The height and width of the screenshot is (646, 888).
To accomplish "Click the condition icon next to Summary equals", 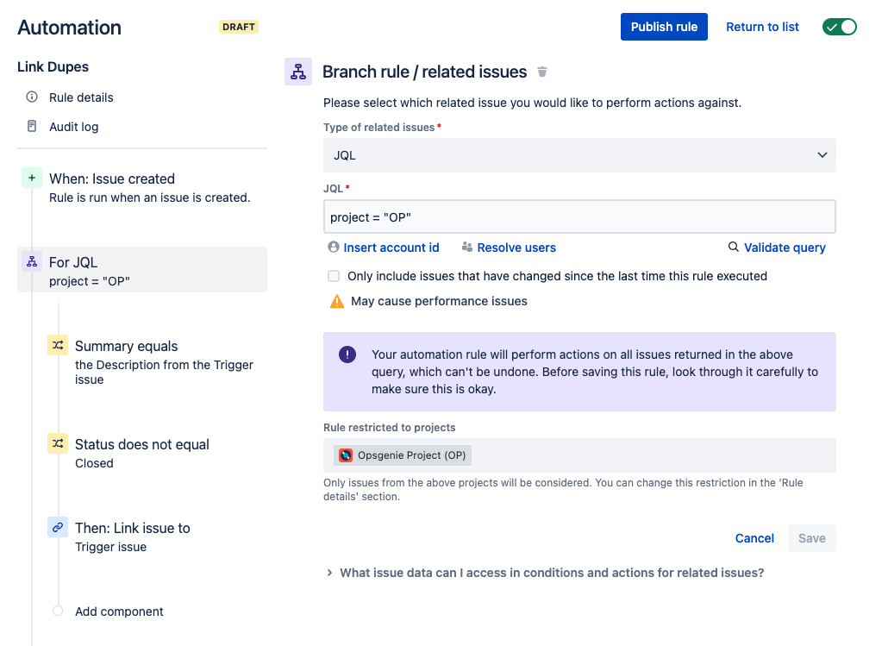I will (57, 345).
